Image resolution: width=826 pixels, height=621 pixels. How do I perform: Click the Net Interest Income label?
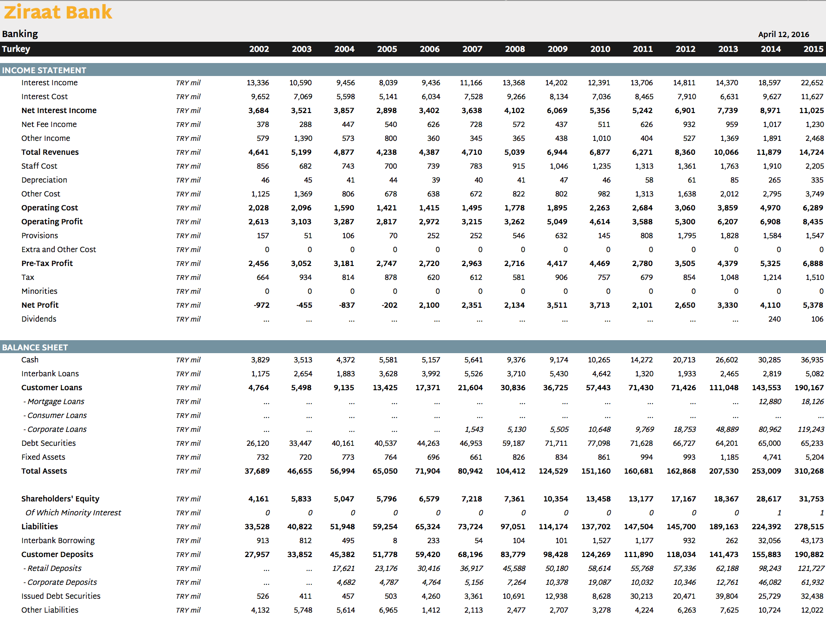pos(59,111)
